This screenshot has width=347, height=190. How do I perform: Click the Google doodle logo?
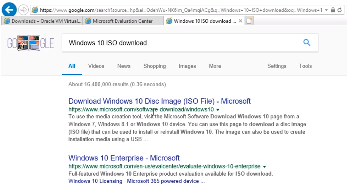(31, 43)
